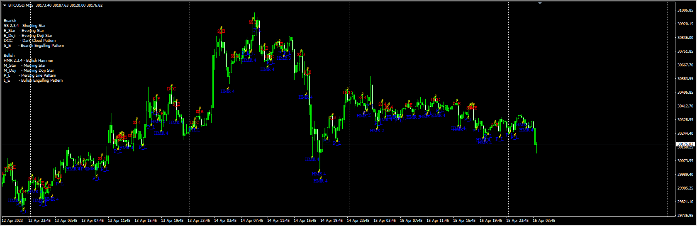Click the '13 Apr 03:45' time axis label
Viewport: 697px width, 226px height.
(66, 221)
